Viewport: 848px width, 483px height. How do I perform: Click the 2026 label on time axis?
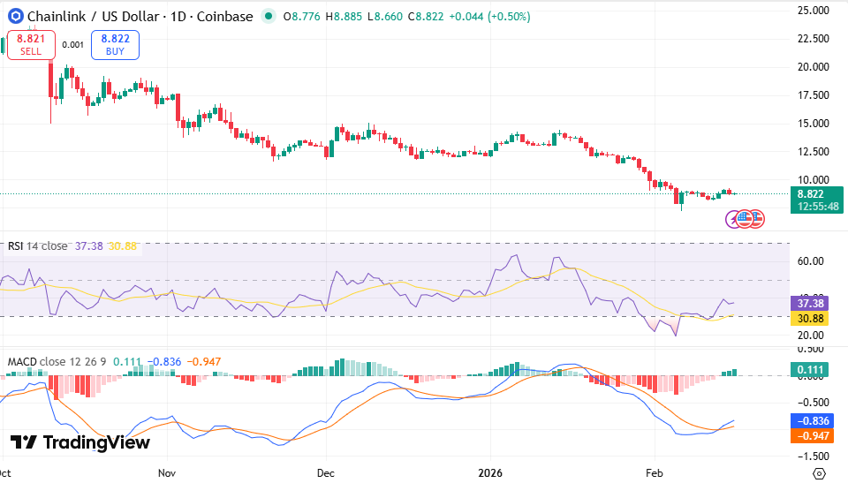coord(490,473)
